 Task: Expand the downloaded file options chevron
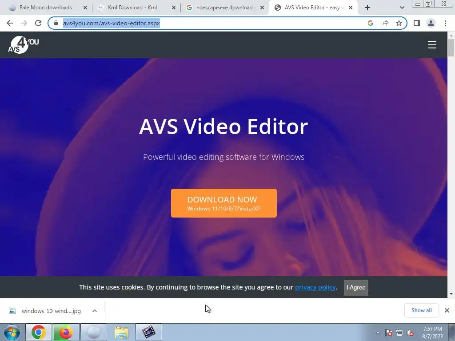tap(94, 311)
